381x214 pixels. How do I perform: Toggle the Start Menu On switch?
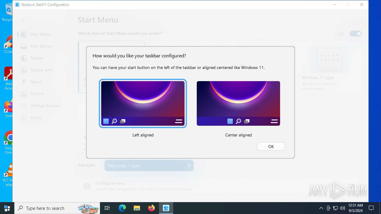356,34
